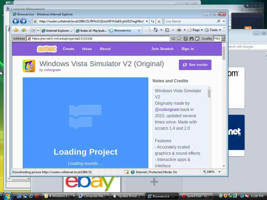267x200 pixels.
Task: Click Add to Favorites star-plus icon
Action: [x=24, y=30]
